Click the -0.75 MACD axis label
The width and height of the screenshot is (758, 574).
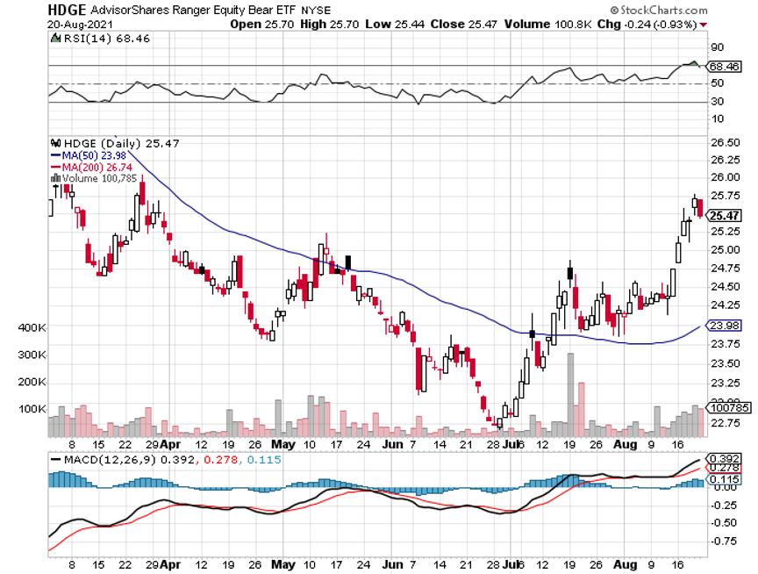click(x=723, y=542)
